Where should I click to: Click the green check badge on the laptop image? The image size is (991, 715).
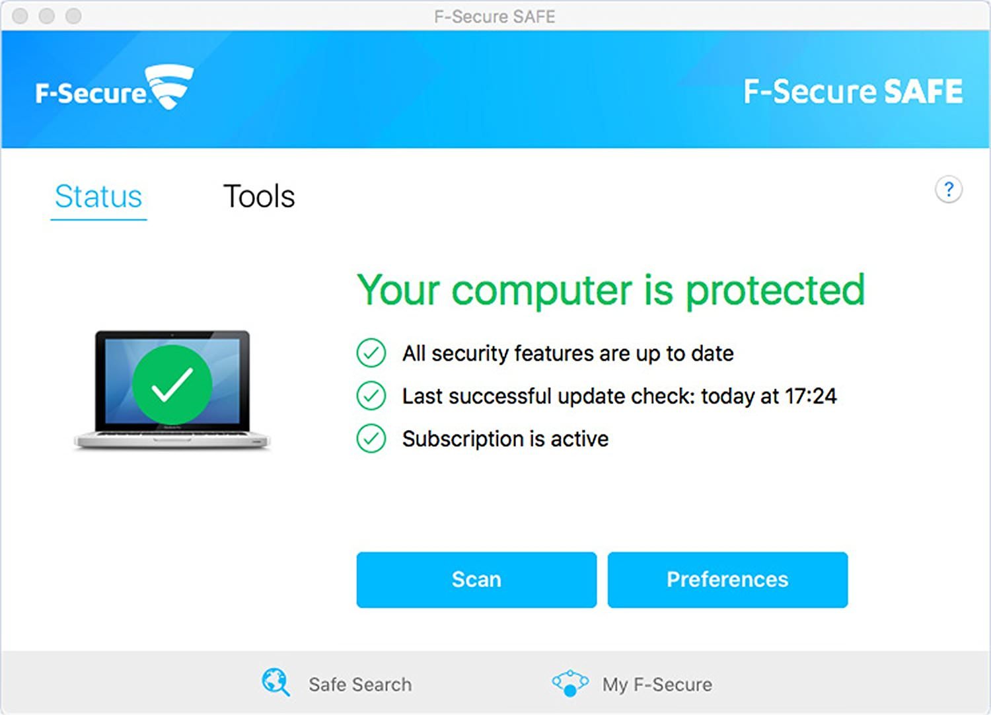tap(172, 383)
